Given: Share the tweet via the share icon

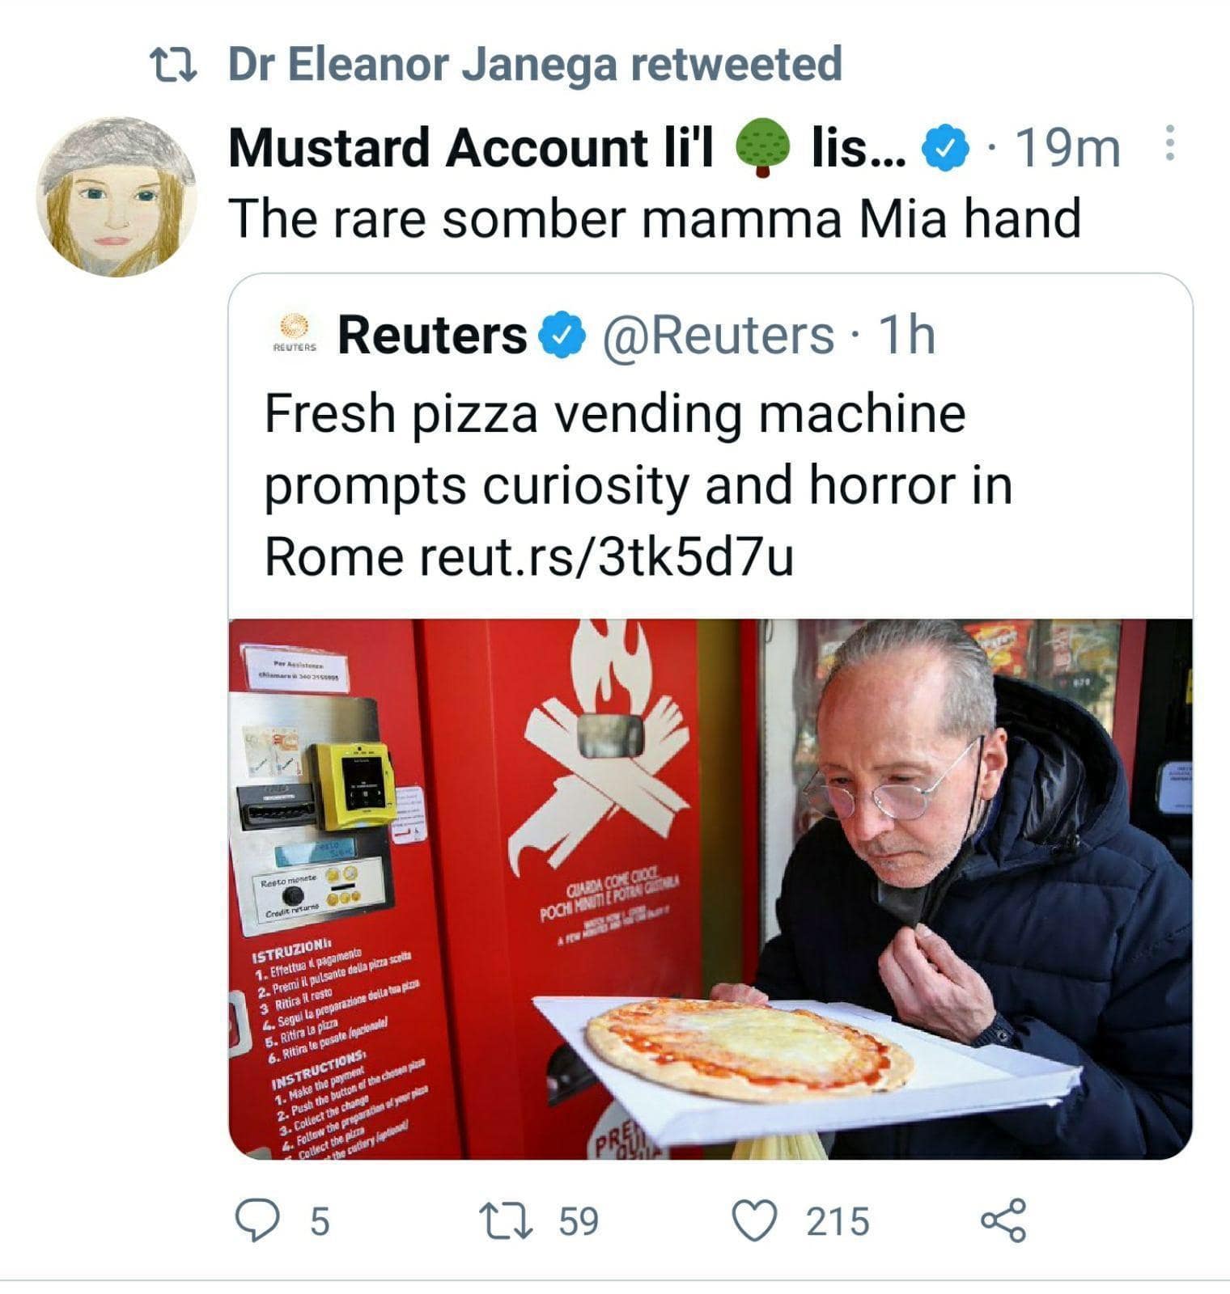Looking at the screenshot, I should click(x=1003, y=1220).
